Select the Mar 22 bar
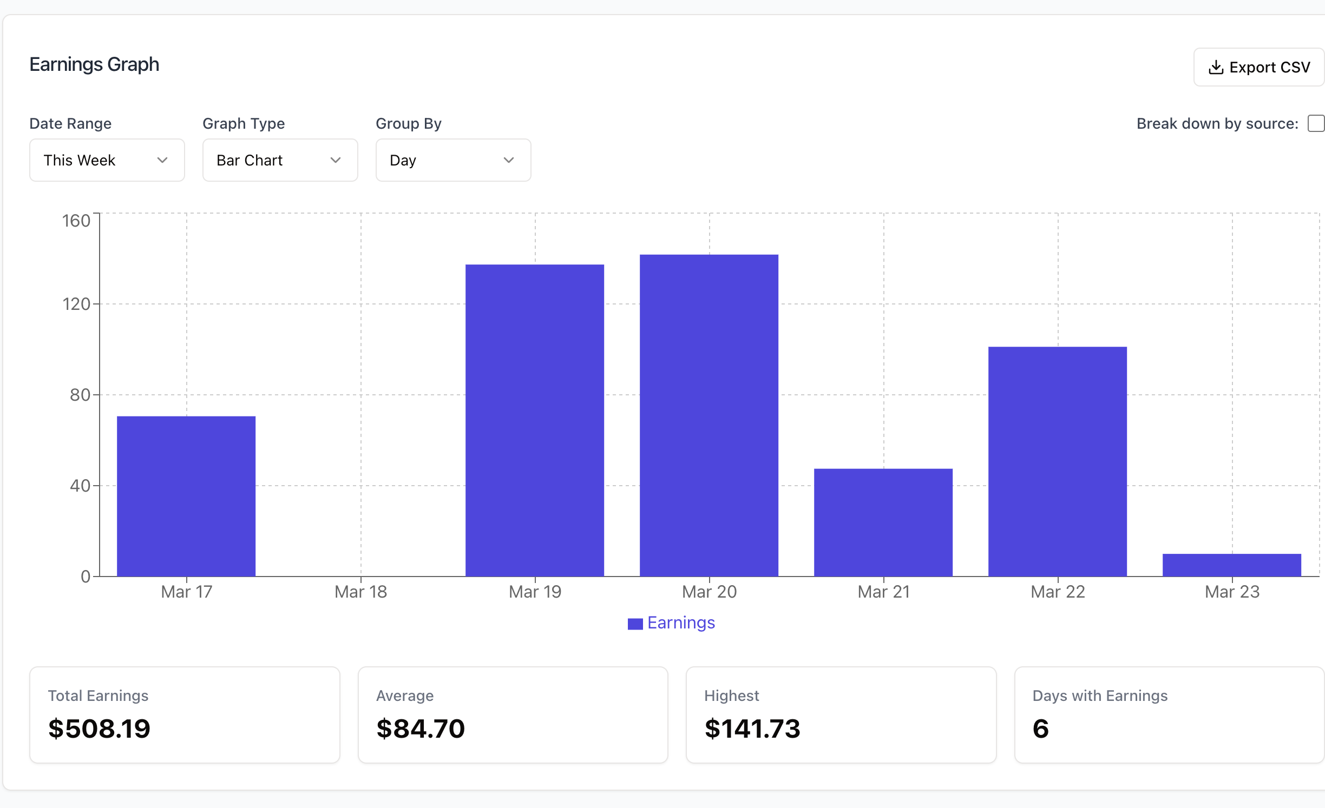The image size is (1325, 808). click(1058, 461)
